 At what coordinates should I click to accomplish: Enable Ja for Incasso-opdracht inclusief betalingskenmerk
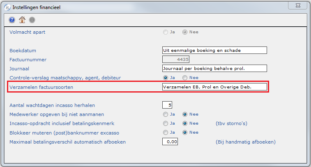tap(166, 123)
